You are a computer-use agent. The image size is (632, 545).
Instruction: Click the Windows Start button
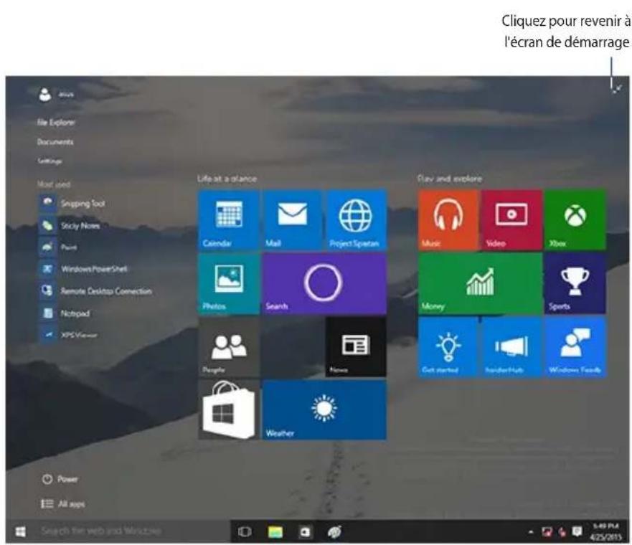click(20, 531)
